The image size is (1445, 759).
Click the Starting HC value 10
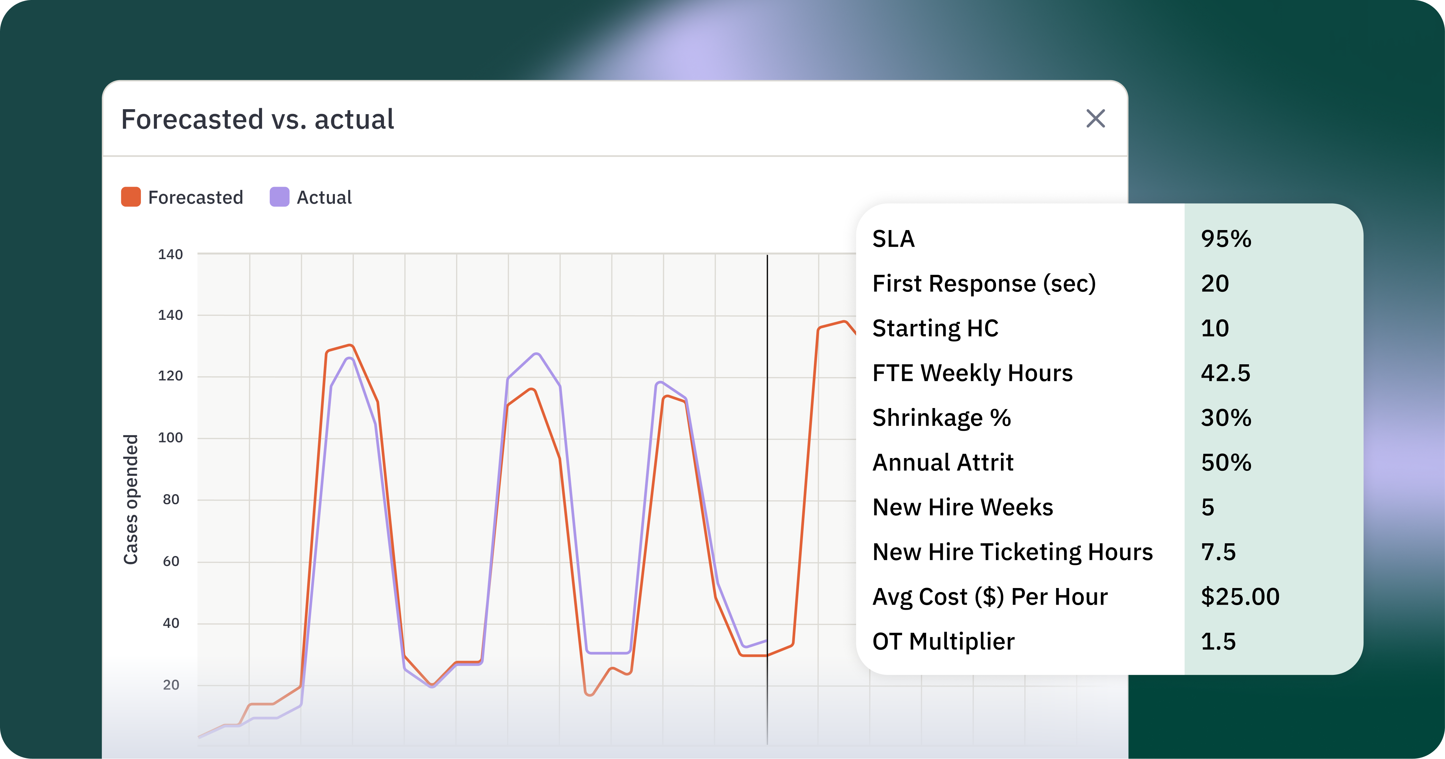[x=1214, y=328]
